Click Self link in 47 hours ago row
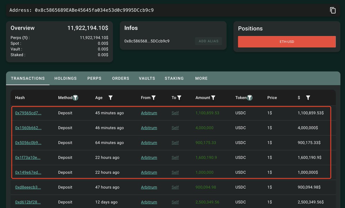345x208 pixels. (175, 187)
